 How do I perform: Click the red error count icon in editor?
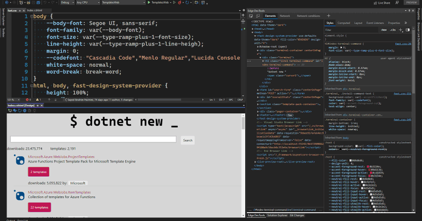coord(28,100)
